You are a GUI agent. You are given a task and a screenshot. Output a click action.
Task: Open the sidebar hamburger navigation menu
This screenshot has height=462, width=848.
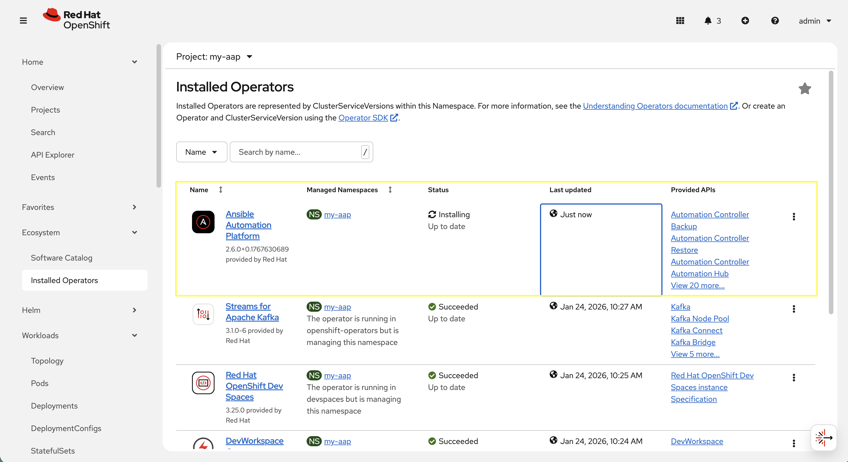pyautogui.click(x=23, y=20)
